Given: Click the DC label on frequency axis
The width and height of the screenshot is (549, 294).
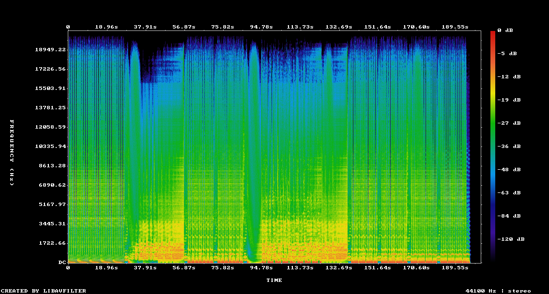Looking at the screenshot, I should click(x=62, y=263).
